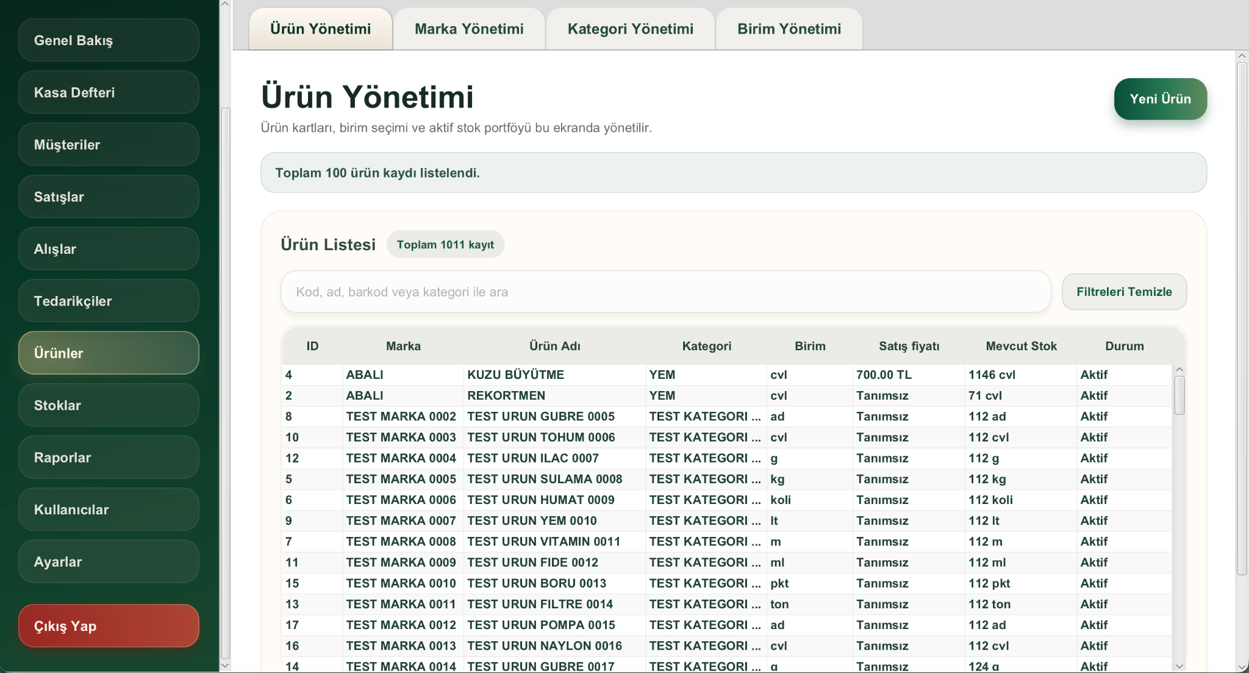Click TEST MARKA 0010 brand cell
1249x673 pixels.
[x=403, y=583]
